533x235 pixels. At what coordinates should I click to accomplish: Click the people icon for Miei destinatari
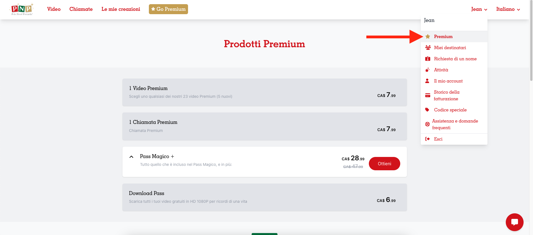click(x=428, y=47)
